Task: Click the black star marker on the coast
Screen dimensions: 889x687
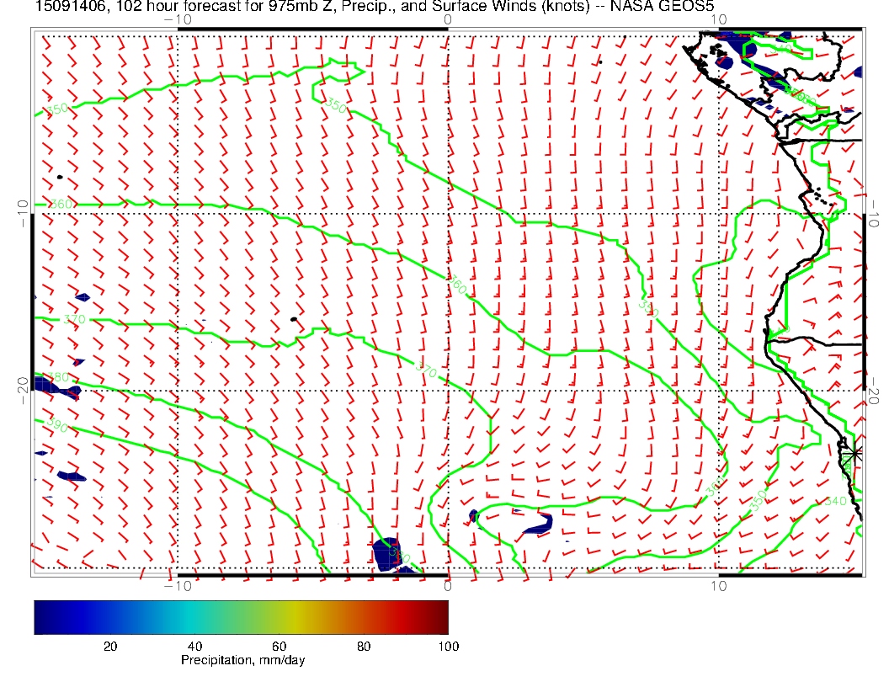Action: pos(854,453)
